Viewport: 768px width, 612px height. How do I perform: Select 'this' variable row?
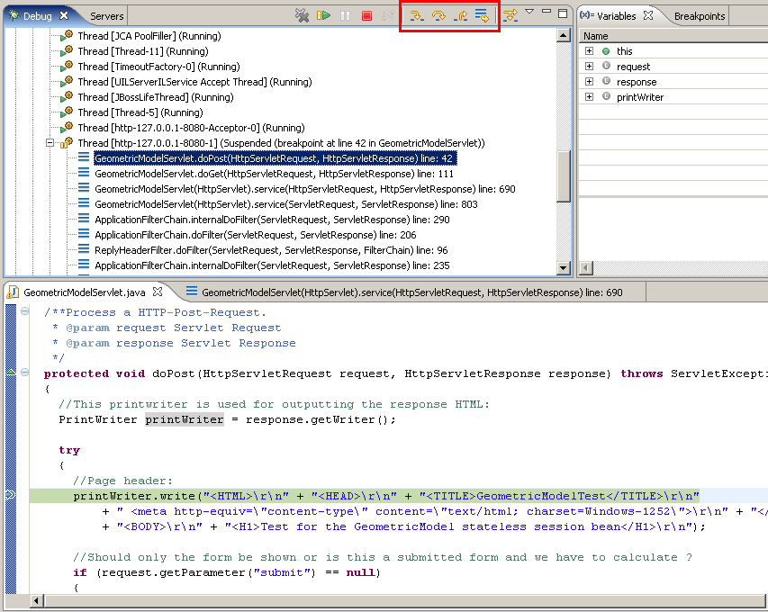click(x=673, y=51)
